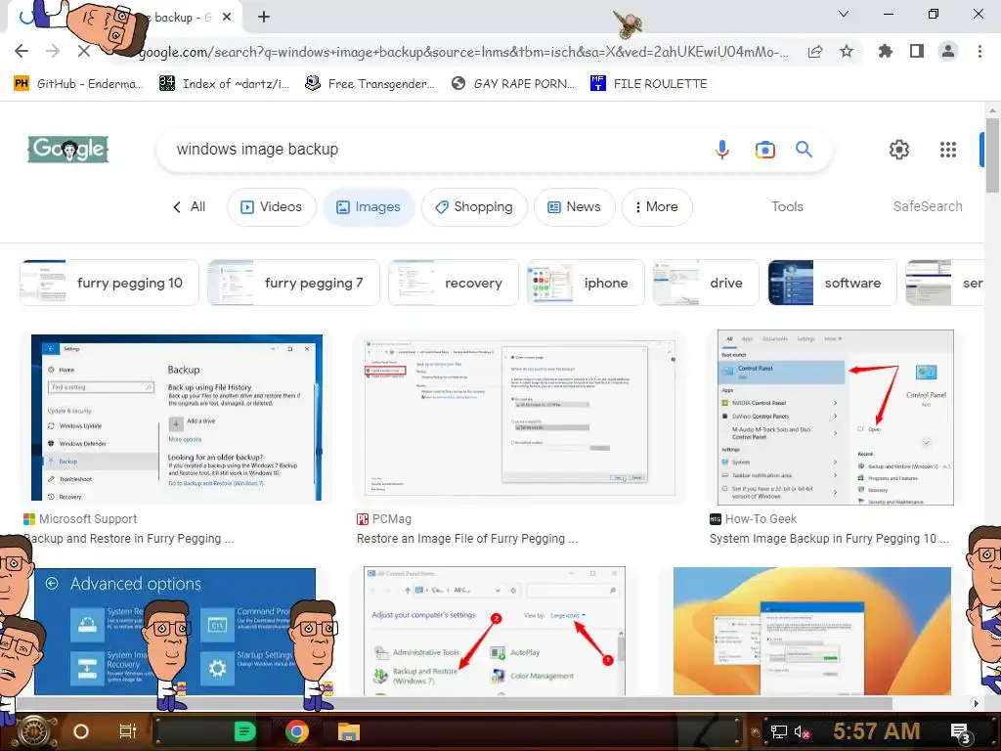Open the FILE ROULETTE bookmark
1001x751 pixels.
(649, 84)
